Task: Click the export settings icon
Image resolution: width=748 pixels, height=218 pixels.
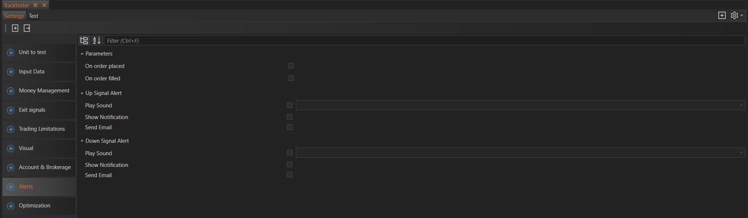Action: [27, 28]
